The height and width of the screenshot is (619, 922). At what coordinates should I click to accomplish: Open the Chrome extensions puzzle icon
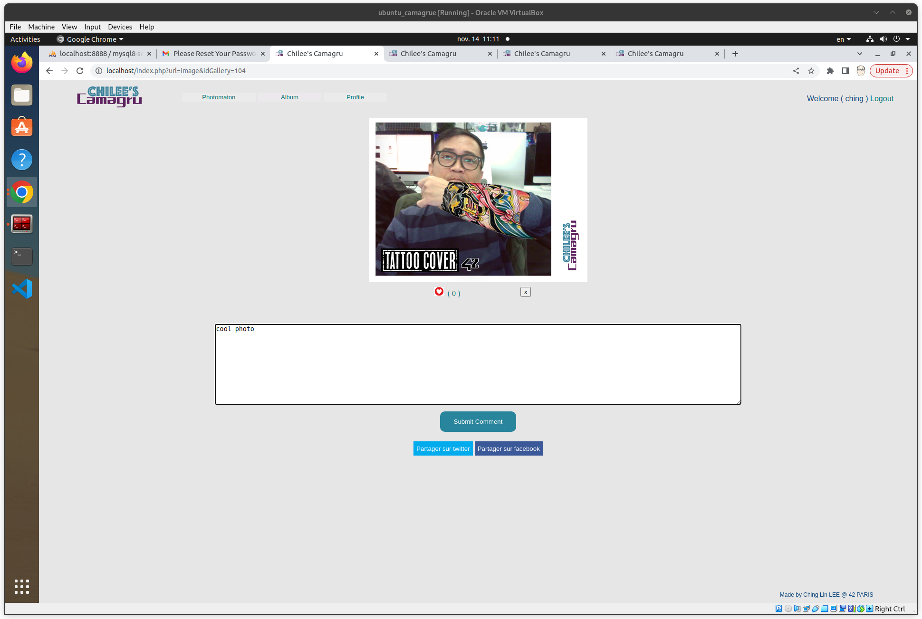coord(830,71)
